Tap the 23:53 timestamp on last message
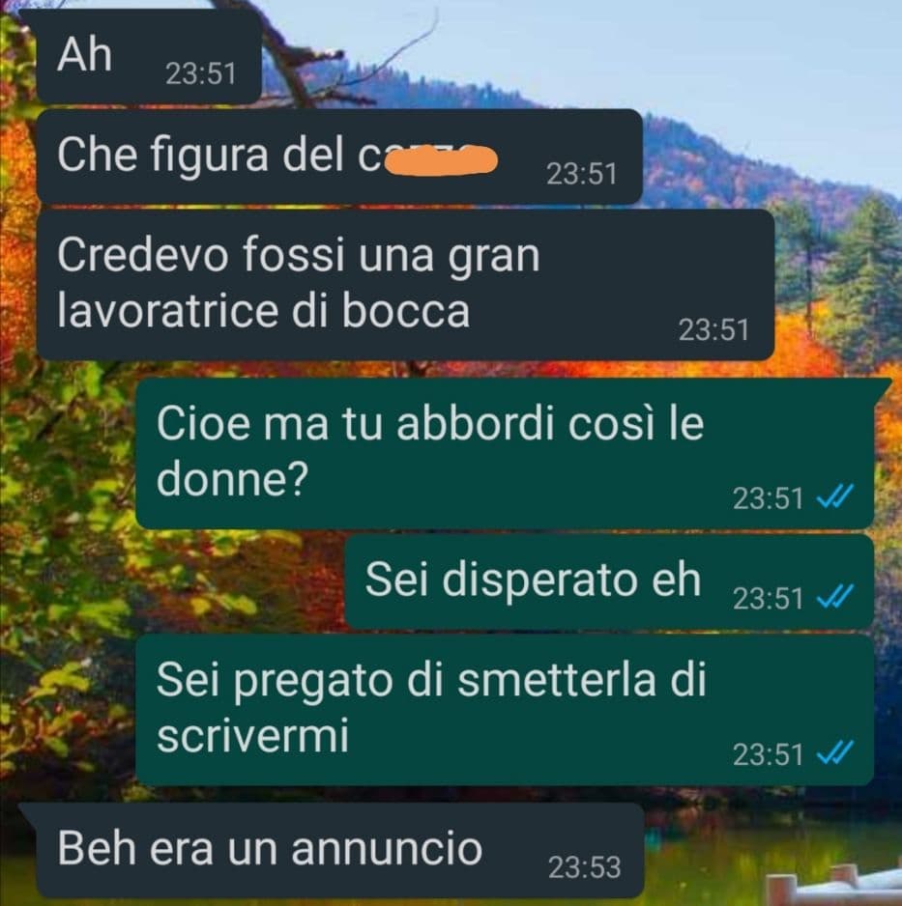This screenshot has width=902, height=906. click(x=584, y=866)
